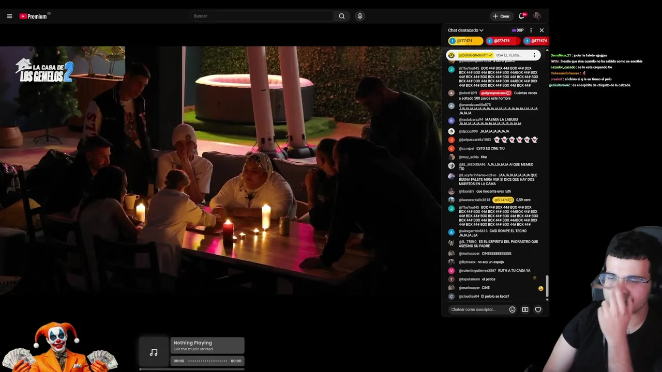The height and width of the screenshot is (372, 662).
Task: Click the magnifier search button
Action: (342, 16)
